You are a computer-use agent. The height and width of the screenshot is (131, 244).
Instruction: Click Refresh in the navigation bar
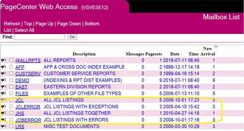pyautogui.click(x=12, y=24)
